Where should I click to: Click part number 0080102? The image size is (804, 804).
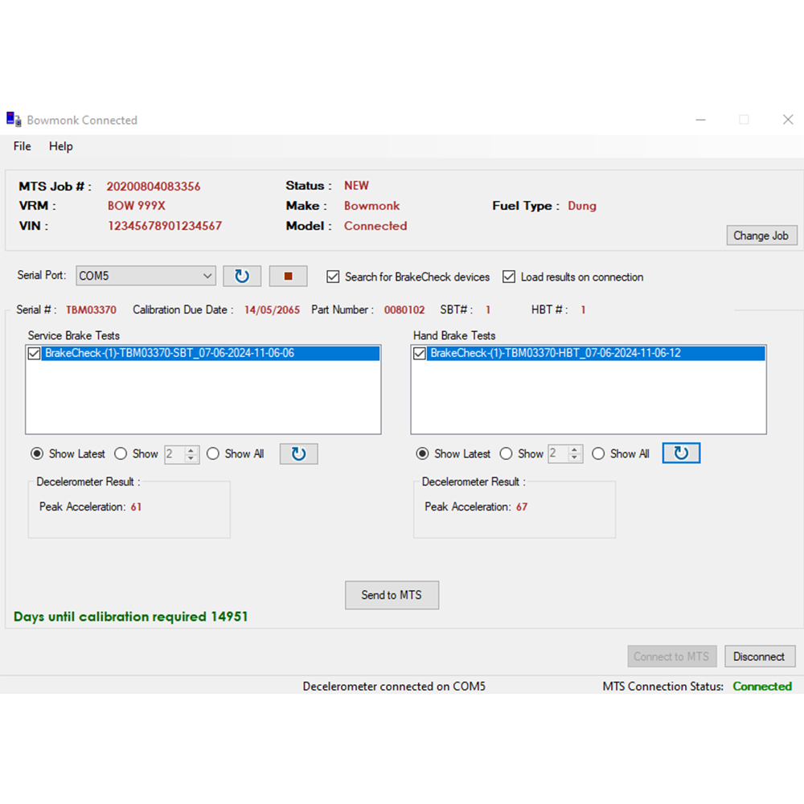point(404,310)
